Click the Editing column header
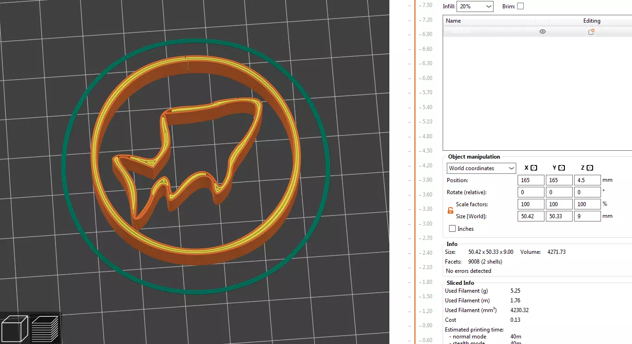632x344 pixels. [x=592, y=20]
